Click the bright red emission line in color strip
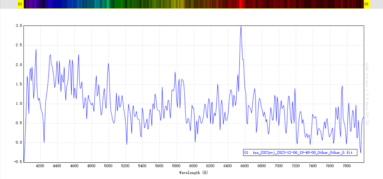Screen dimensions: 383x179 (241, 4)
